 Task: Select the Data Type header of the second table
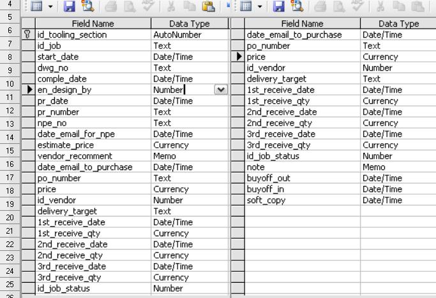coord(398,24)
